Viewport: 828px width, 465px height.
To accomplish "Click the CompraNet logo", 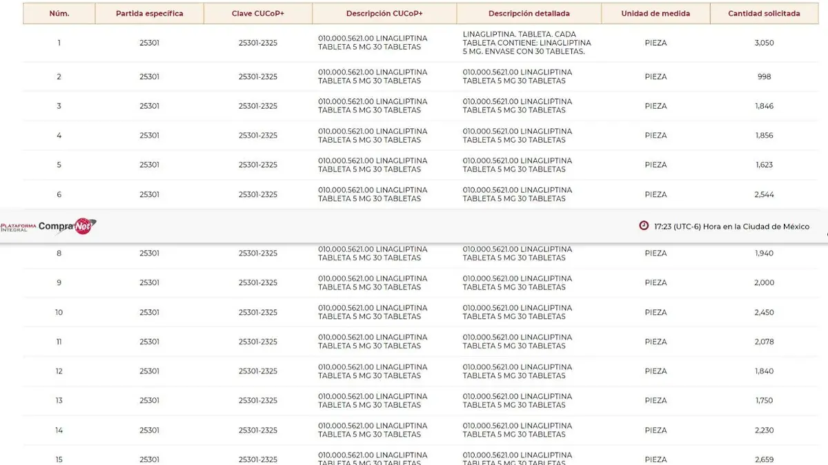I will pos(48,226).
